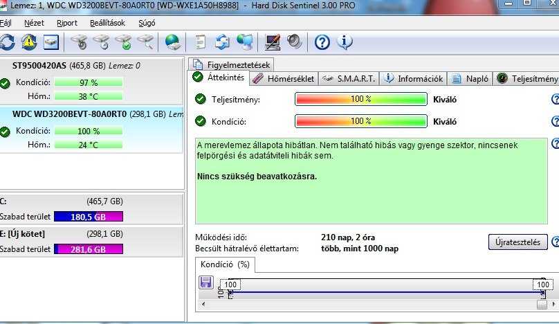Click the graph scrollbar left arrow
This screenshot has height=324, width=559.
[x=203, y=304]
